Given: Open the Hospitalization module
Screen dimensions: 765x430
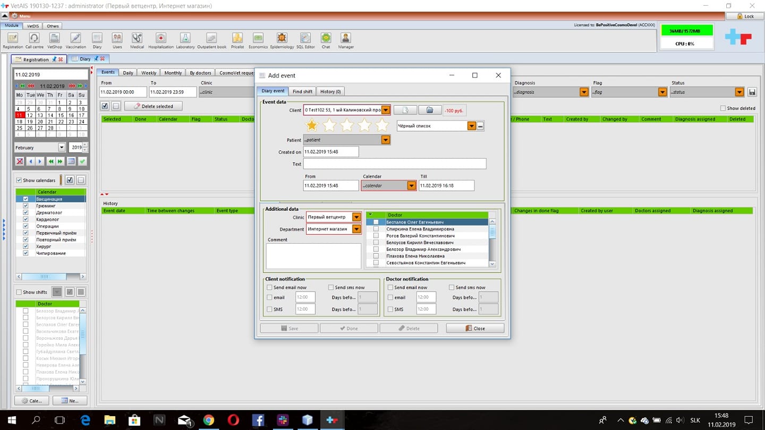Looking at the screenshot, I should [161, 40].
